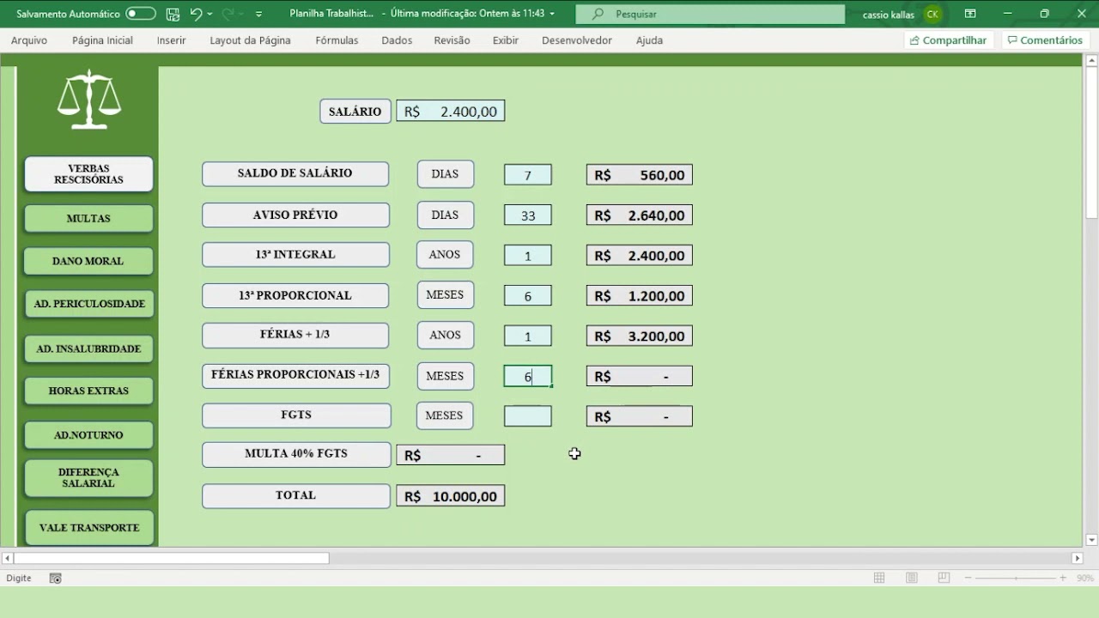Open the Layout da Página tab
Viewport: 1099px width, 618px height.
[250, 40]
